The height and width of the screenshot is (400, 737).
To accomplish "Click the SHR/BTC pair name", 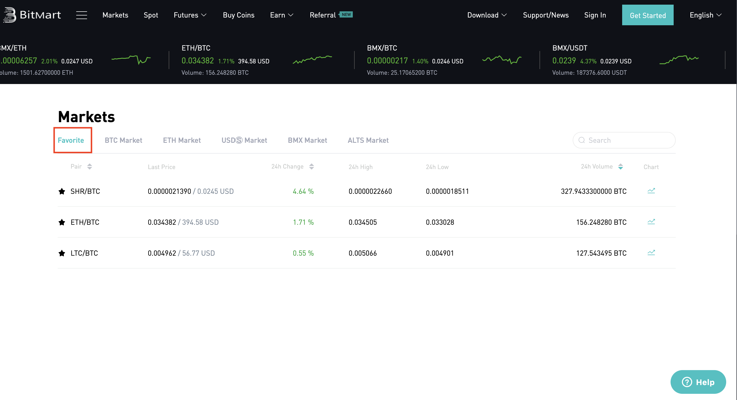I will 85,191.
